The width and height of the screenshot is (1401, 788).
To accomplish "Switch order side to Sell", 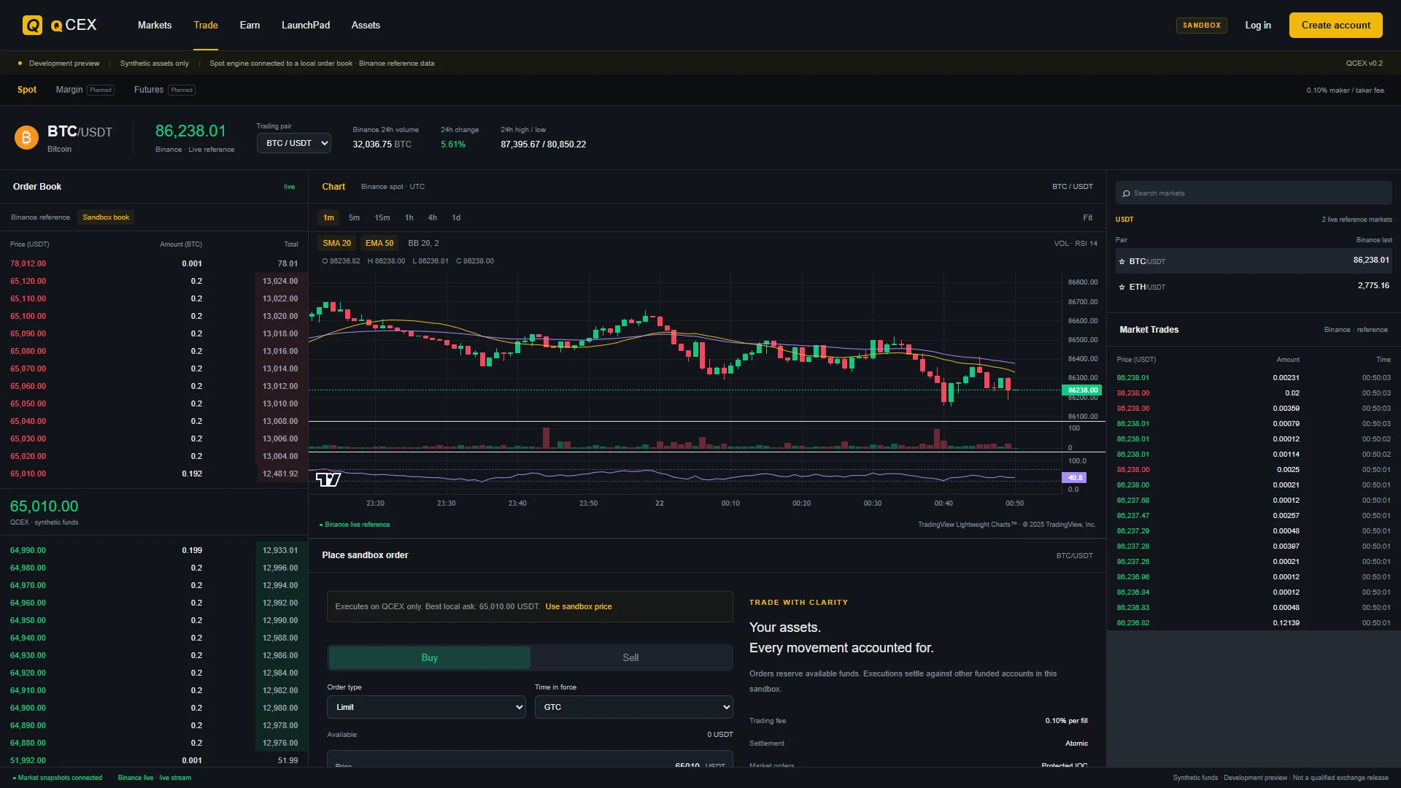I will pos(630,657).
